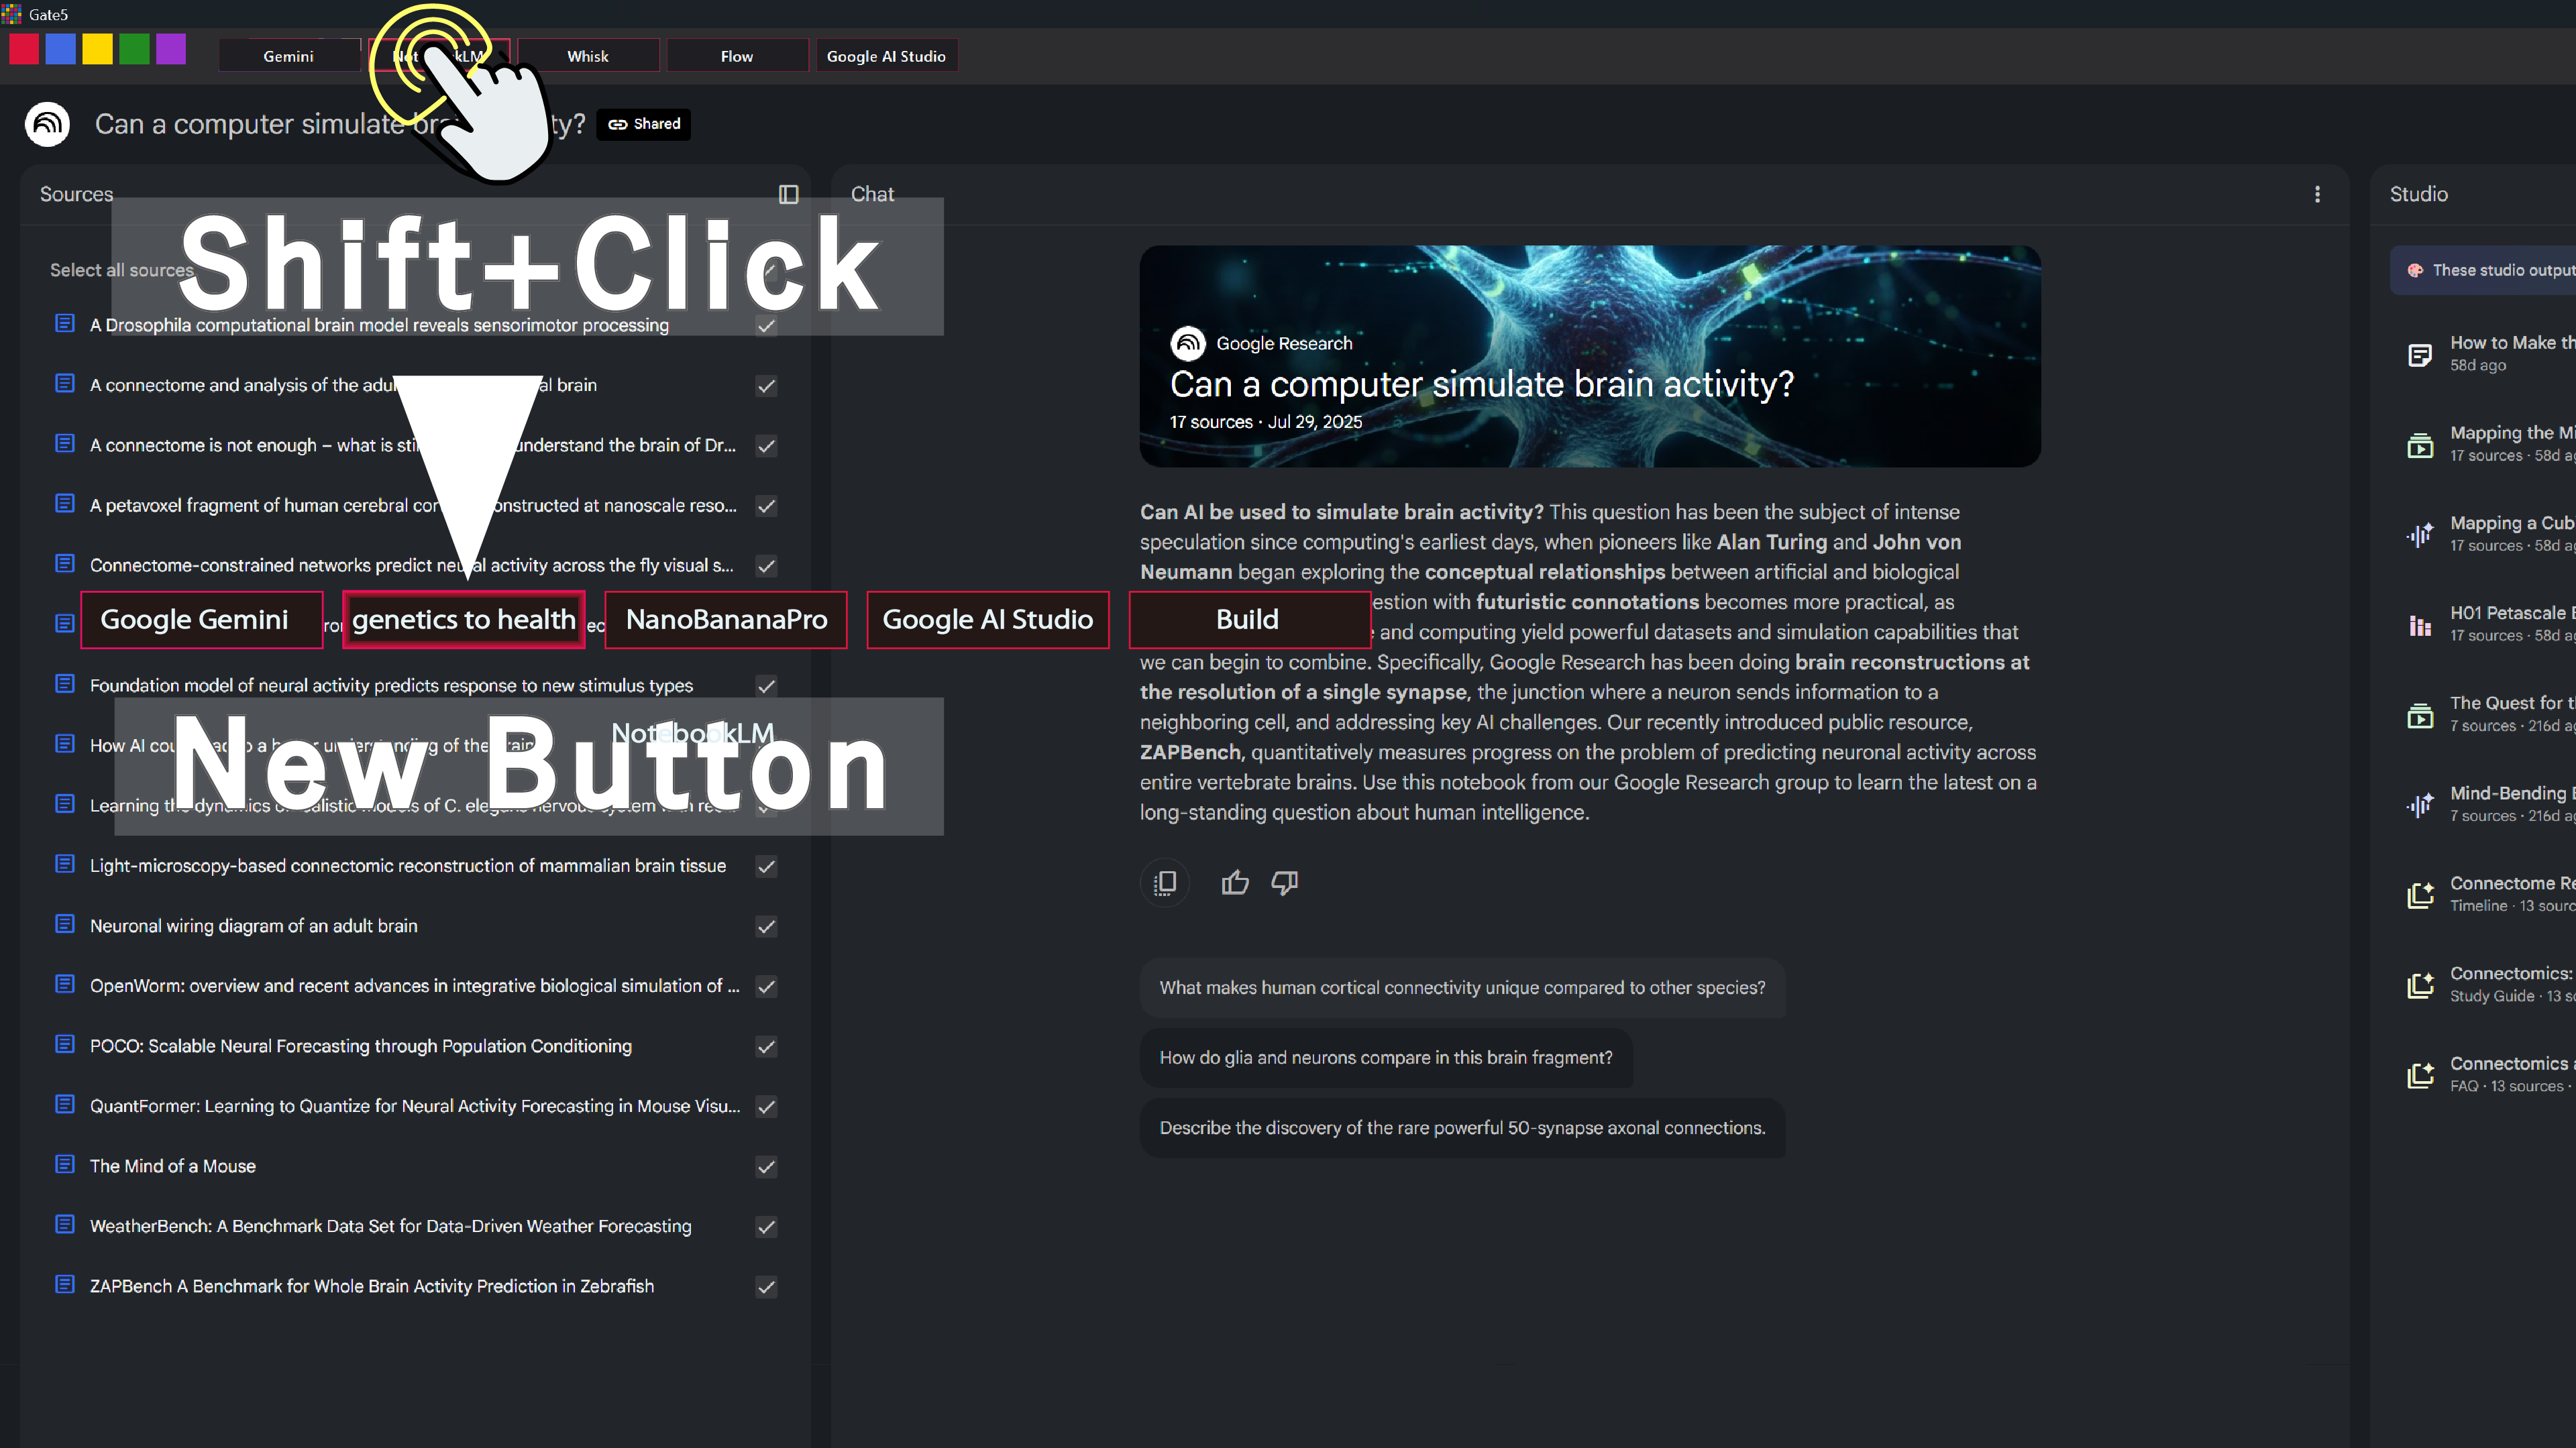
Task: Uncheck the ZAPBench source checkbox
Action: (766, 1287)
